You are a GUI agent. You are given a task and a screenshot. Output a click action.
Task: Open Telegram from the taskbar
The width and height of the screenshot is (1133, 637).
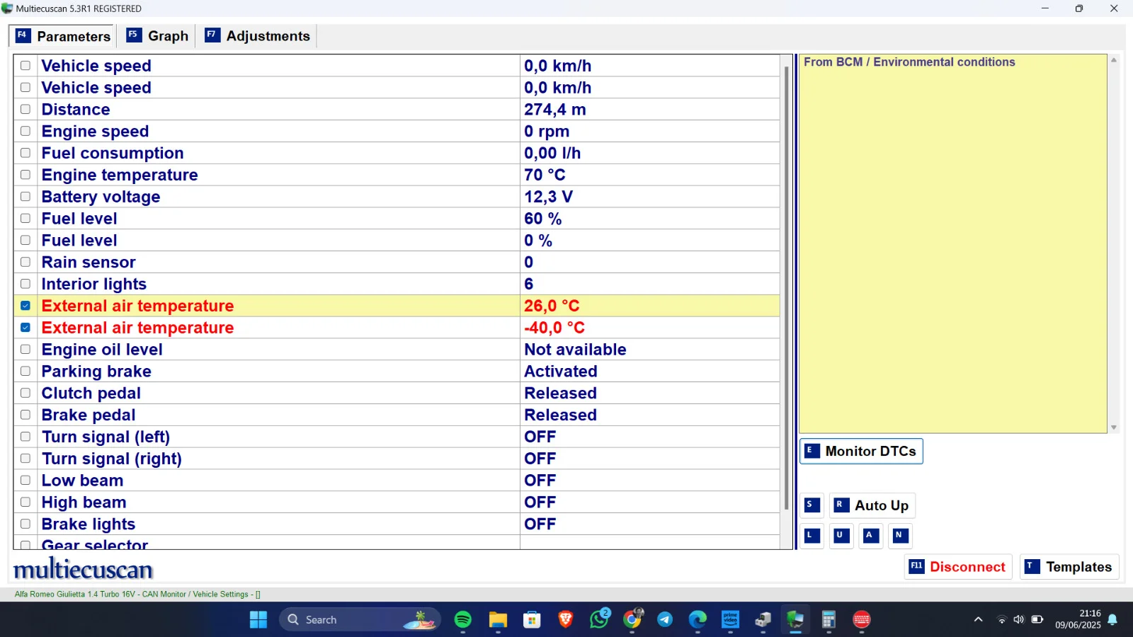point(665,620)
